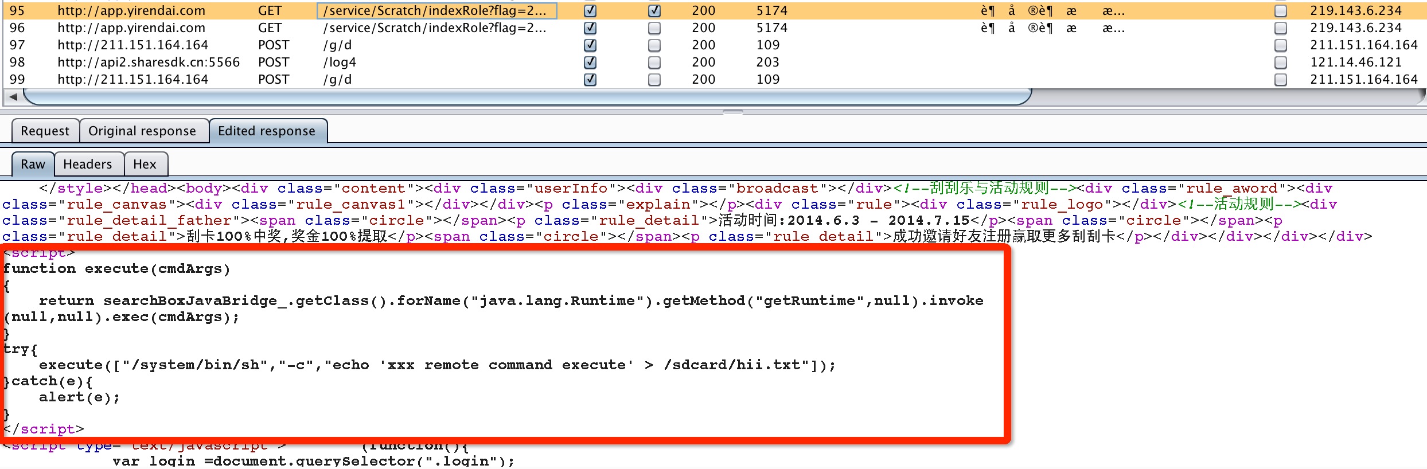Click the '}catch(e){' line
1427x469 pixels.
point(48,381)
